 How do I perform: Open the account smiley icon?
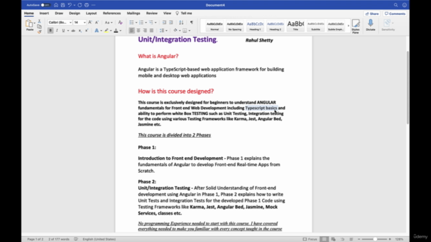tap(405, 5)
